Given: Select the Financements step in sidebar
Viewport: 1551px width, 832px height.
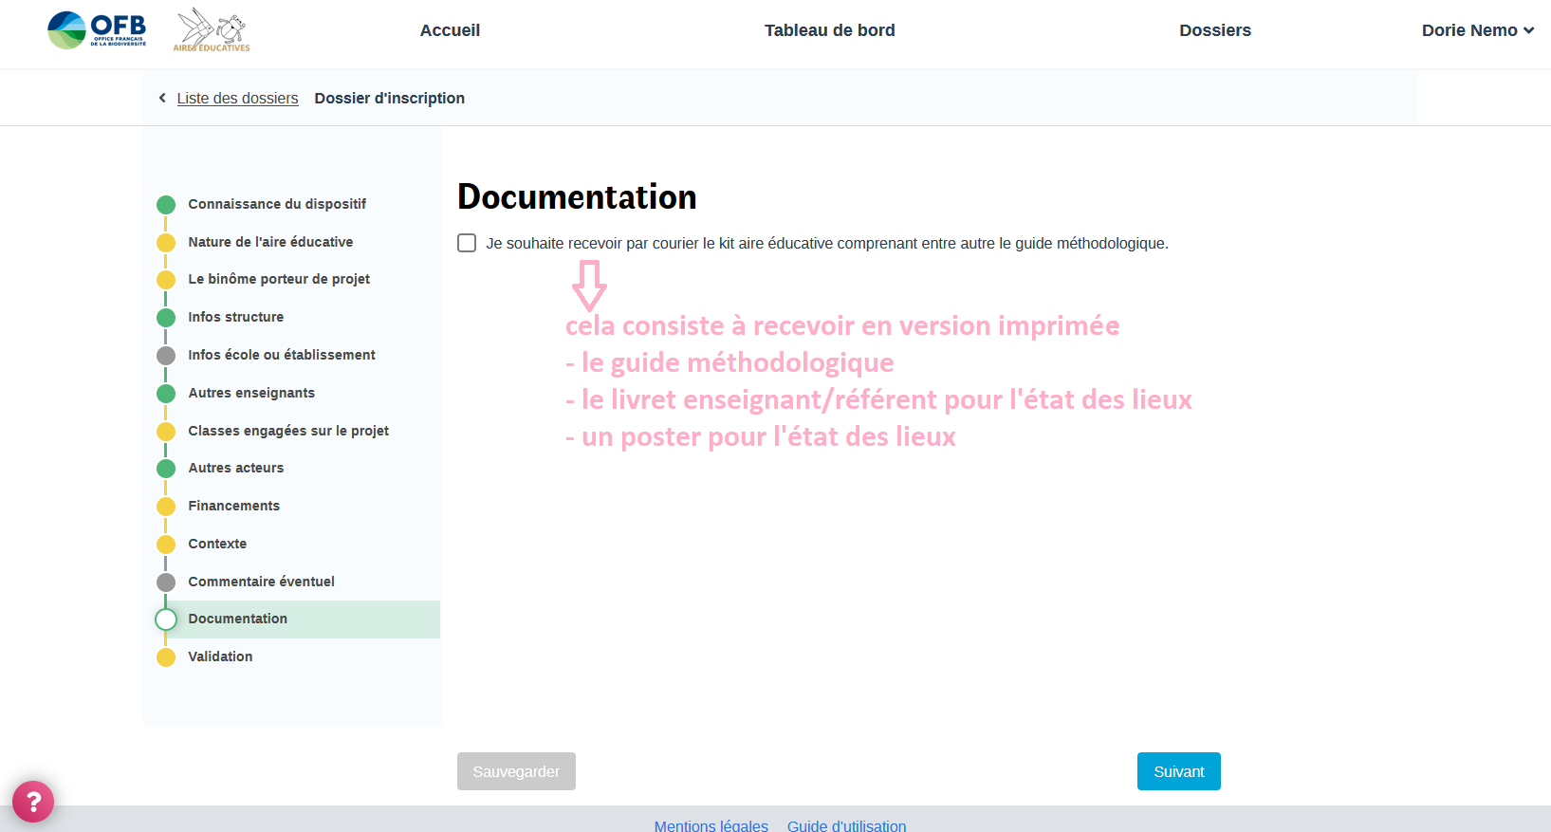Looking at the screenshot, I should point(233,506).
